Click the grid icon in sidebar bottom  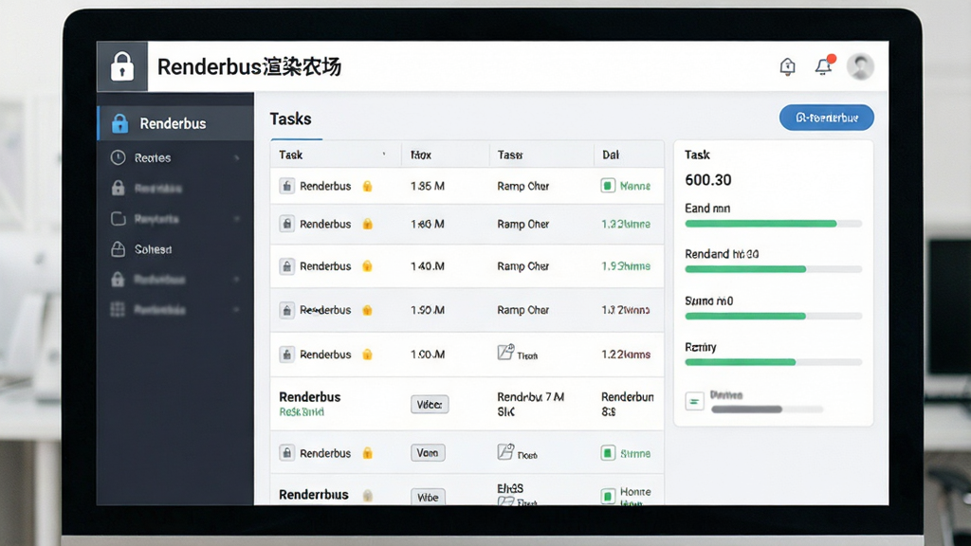click(x=118, y=310)
